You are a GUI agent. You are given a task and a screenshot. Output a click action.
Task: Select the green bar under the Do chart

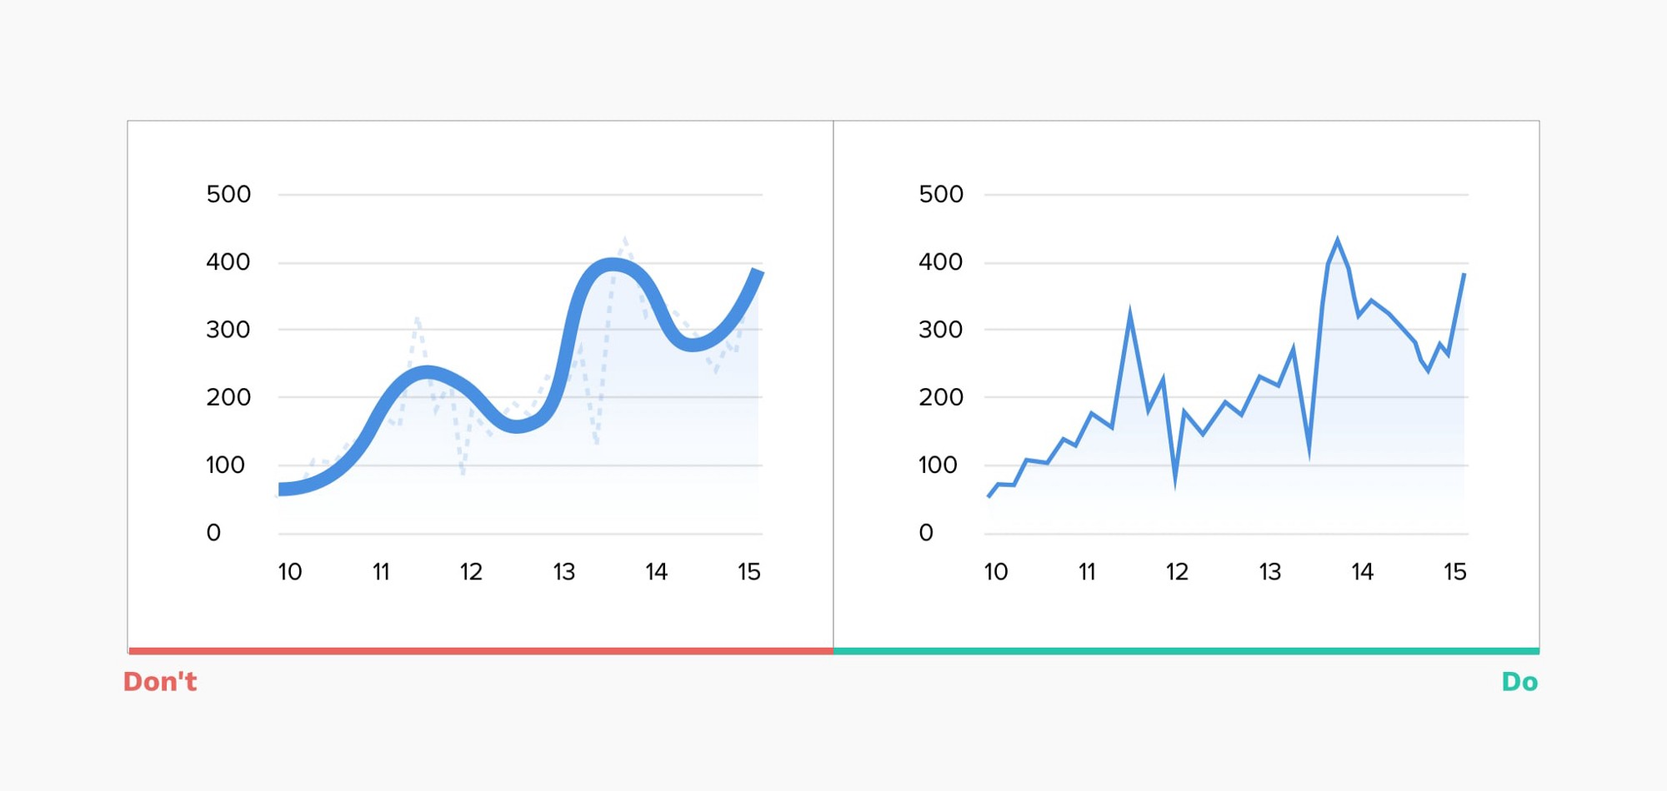[1186, 651]
